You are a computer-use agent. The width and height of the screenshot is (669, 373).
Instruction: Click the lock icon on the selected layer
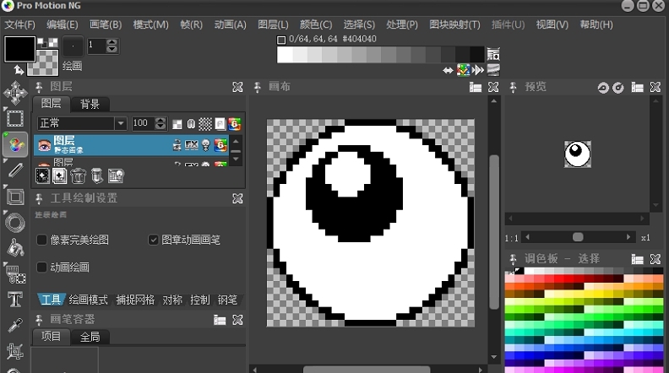pos(177,145)
